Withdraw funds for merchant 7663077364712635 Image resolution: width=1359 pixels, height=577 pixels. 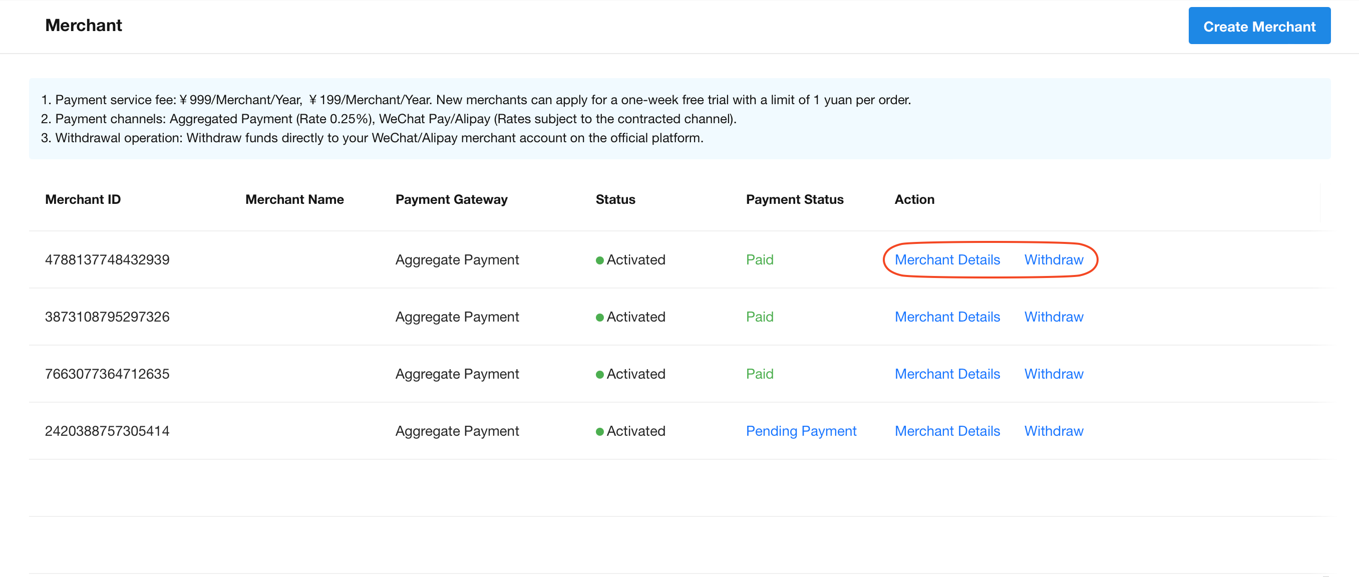coord(1053,374)
